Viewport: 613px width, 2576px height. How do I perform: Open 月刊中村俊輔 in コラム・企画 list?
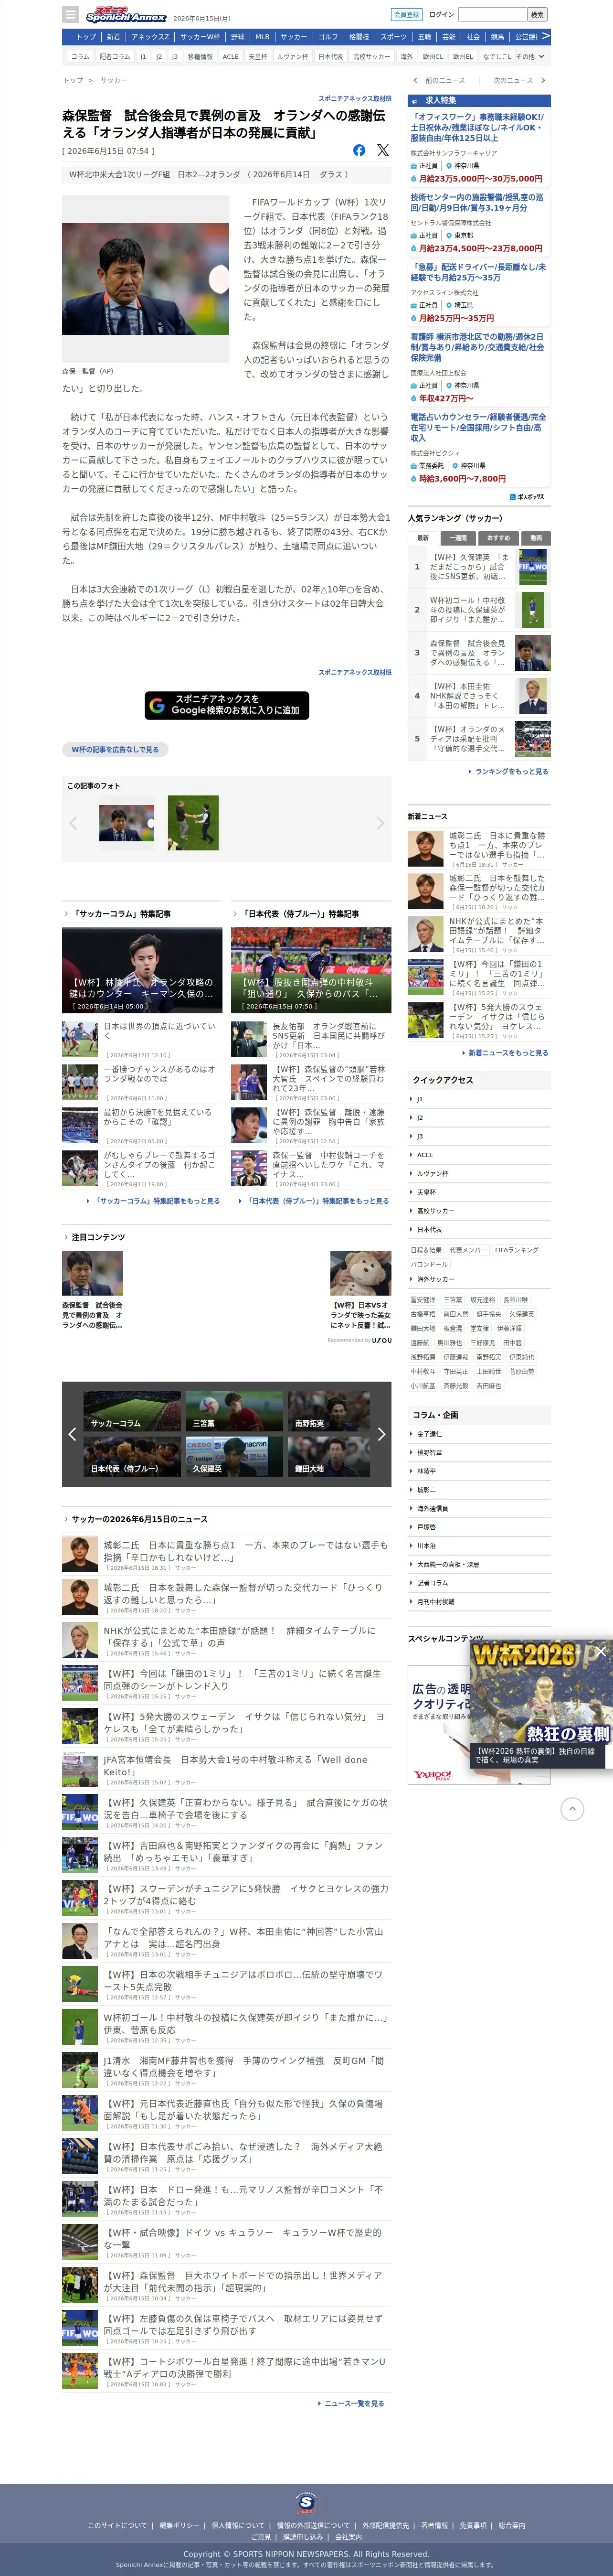435,1602
